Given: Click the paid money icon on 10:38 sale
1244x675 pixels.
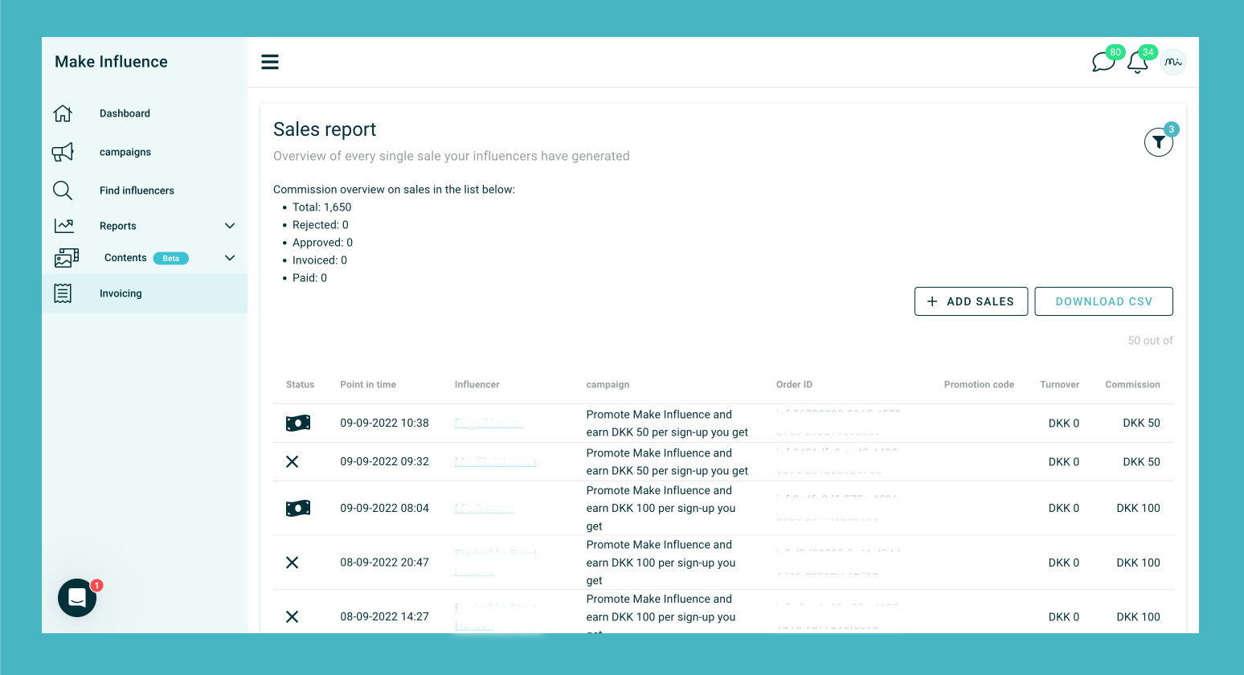Looking at the screenshot, I should (298, 423).
